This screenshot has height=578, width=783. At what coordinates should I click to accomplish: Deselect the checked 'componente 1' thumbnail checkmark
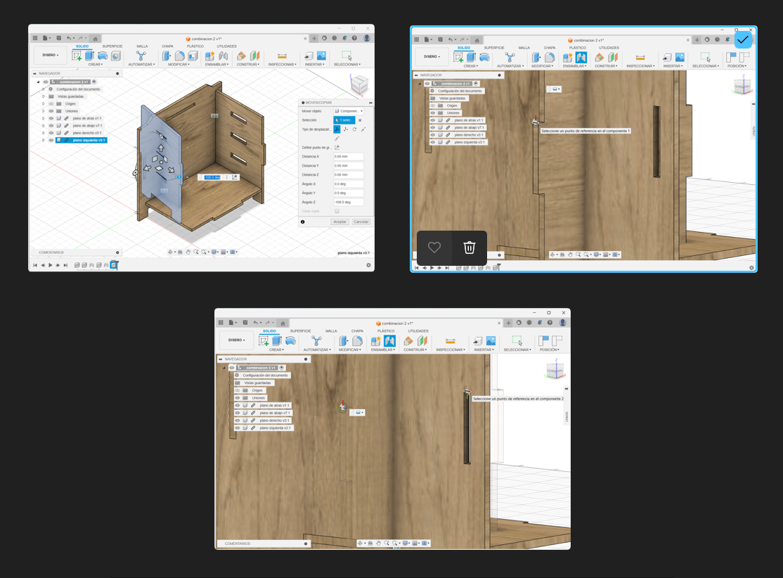pos(743,39)
